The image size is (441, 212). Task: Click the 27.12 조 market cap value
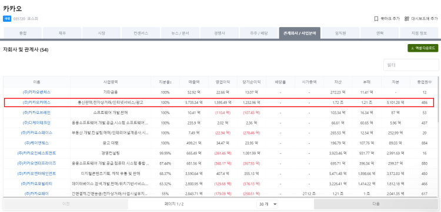pos(309,193)
